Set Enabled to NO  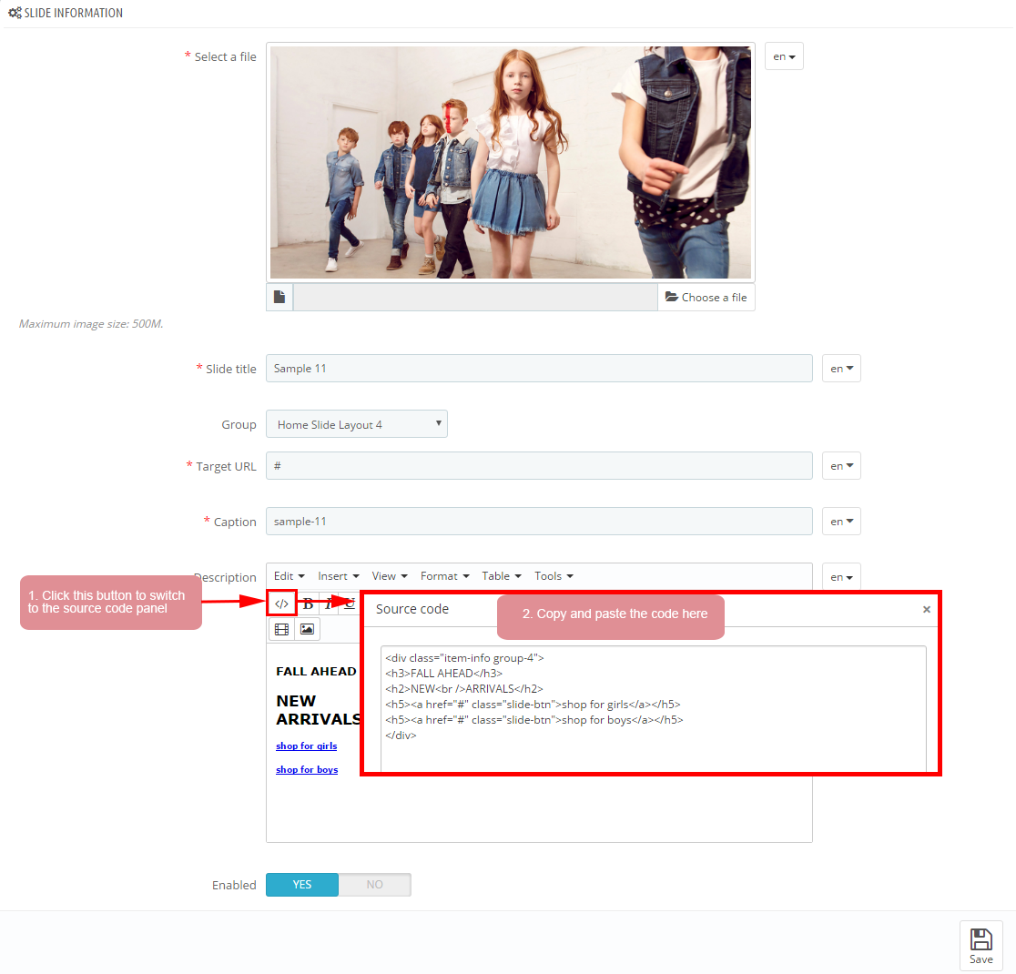pos(374,885)
